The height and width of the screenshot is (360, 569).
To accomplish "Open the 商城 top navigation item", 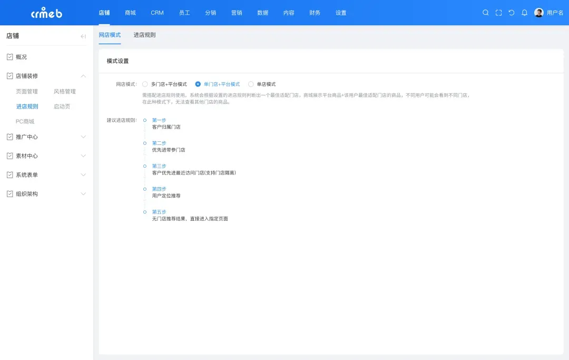I will click(130, 13).
